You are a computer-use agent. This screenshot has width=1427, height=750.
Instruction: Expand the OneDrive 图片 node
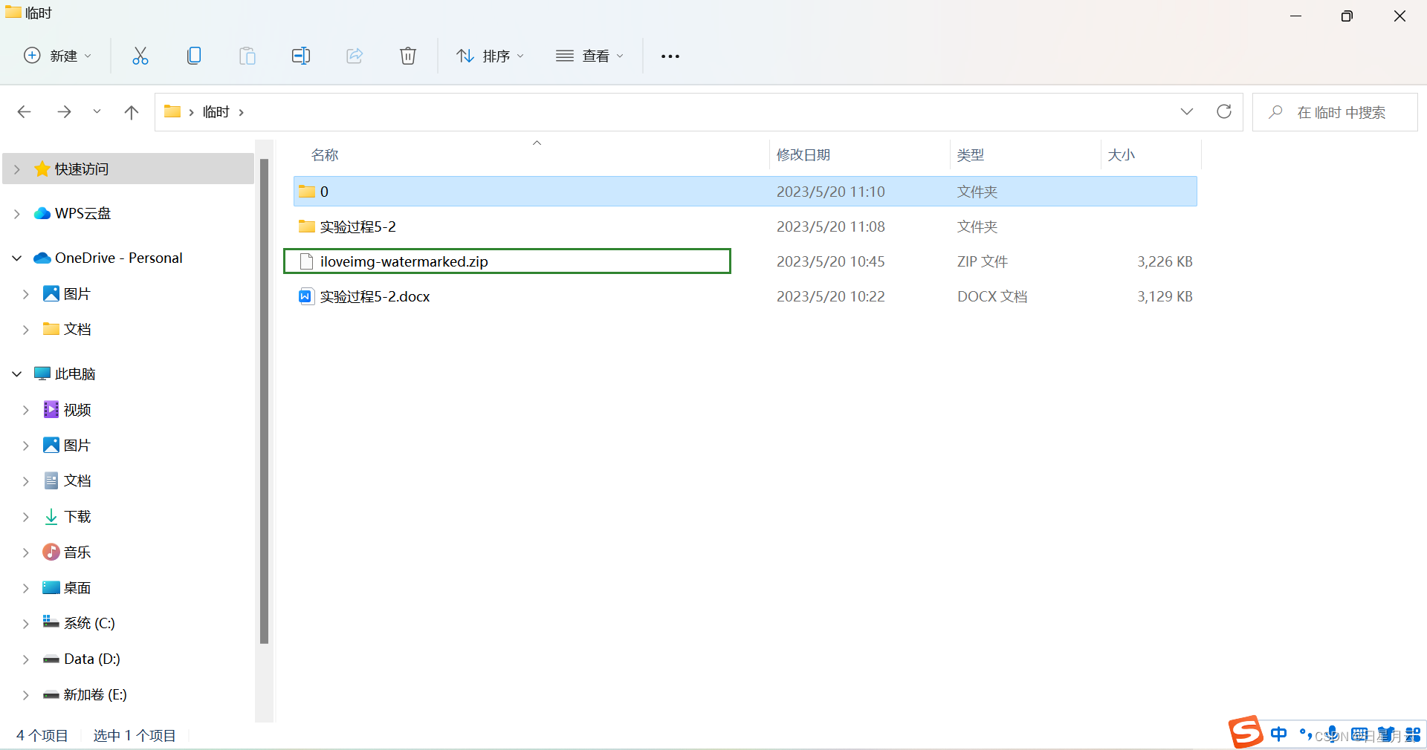pyautogui.click(x=26, y=294)
